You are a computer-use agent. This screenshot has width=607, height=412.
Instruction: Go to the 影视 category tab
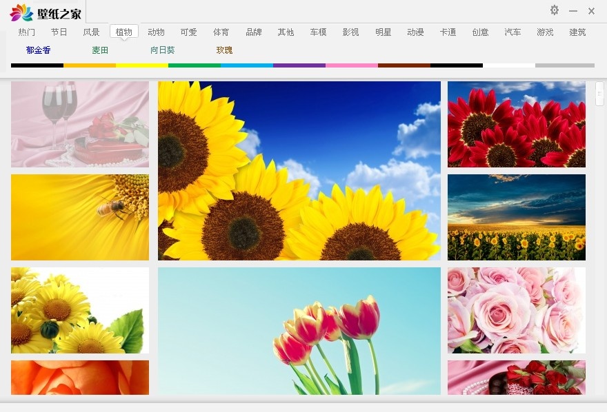350,32
